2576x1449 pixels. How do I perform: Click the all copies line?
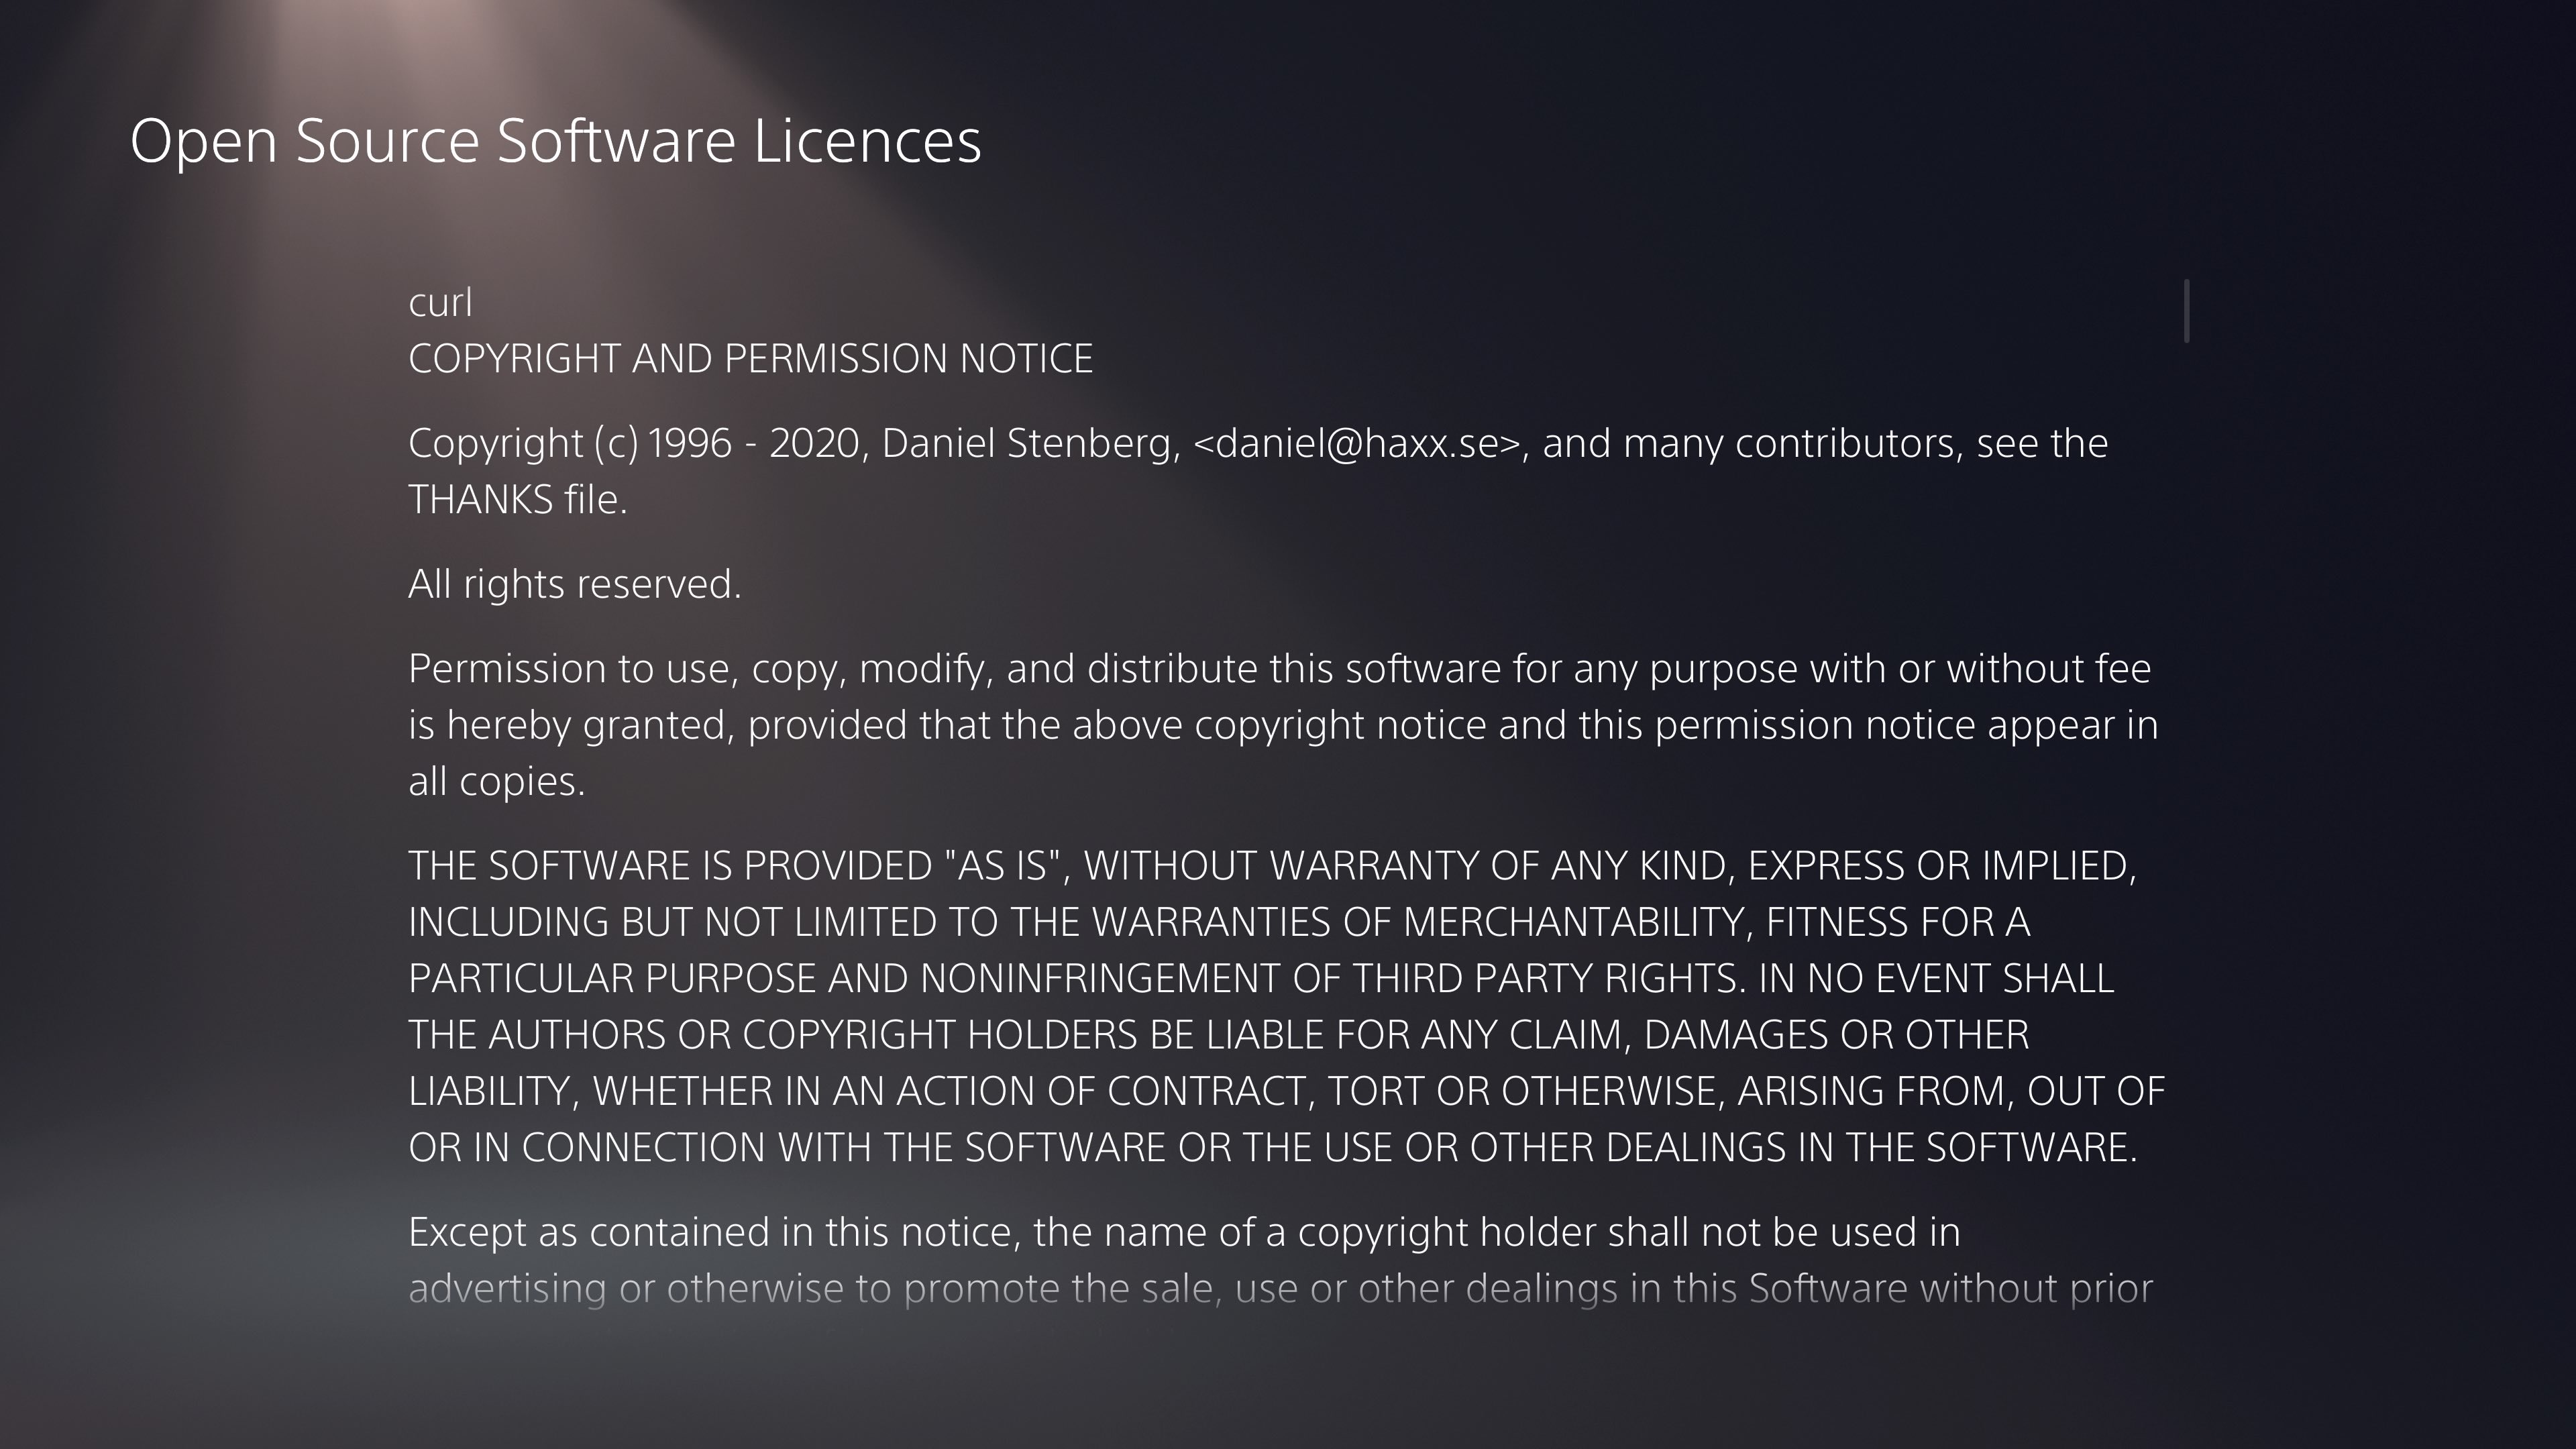click(x=497, y=781)
